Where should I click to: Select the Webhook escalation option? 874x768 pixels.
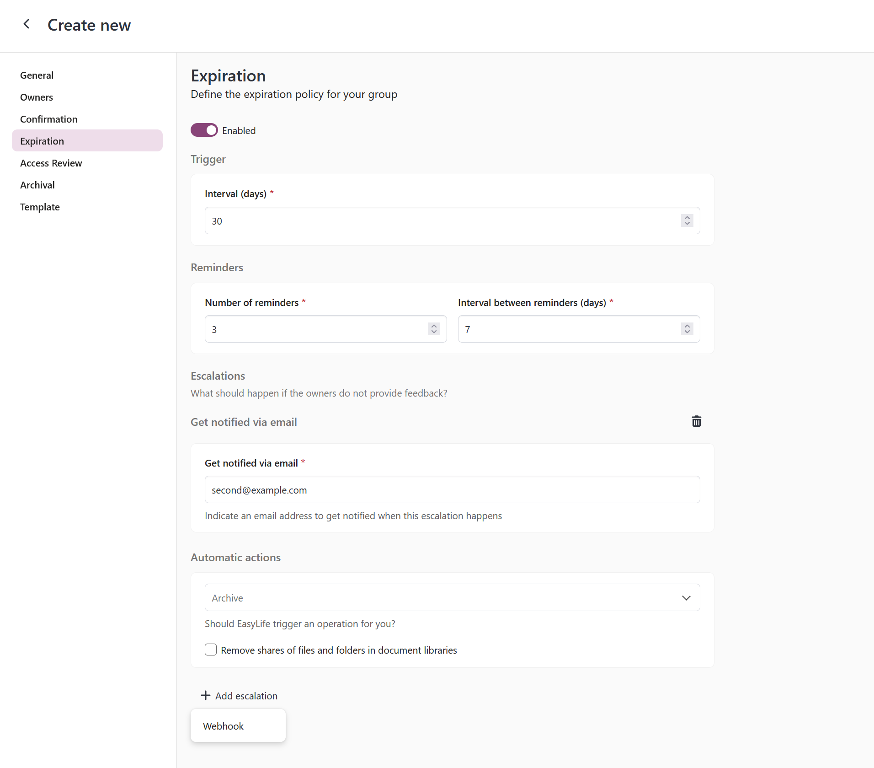pyautogui.click(x=224, y=725)
